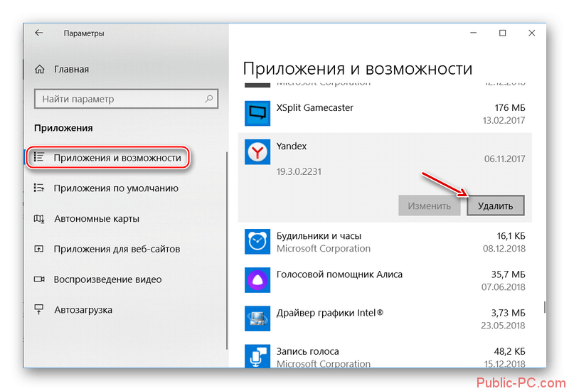Click the 06.11.2017 Yandex date

(504, 159)
